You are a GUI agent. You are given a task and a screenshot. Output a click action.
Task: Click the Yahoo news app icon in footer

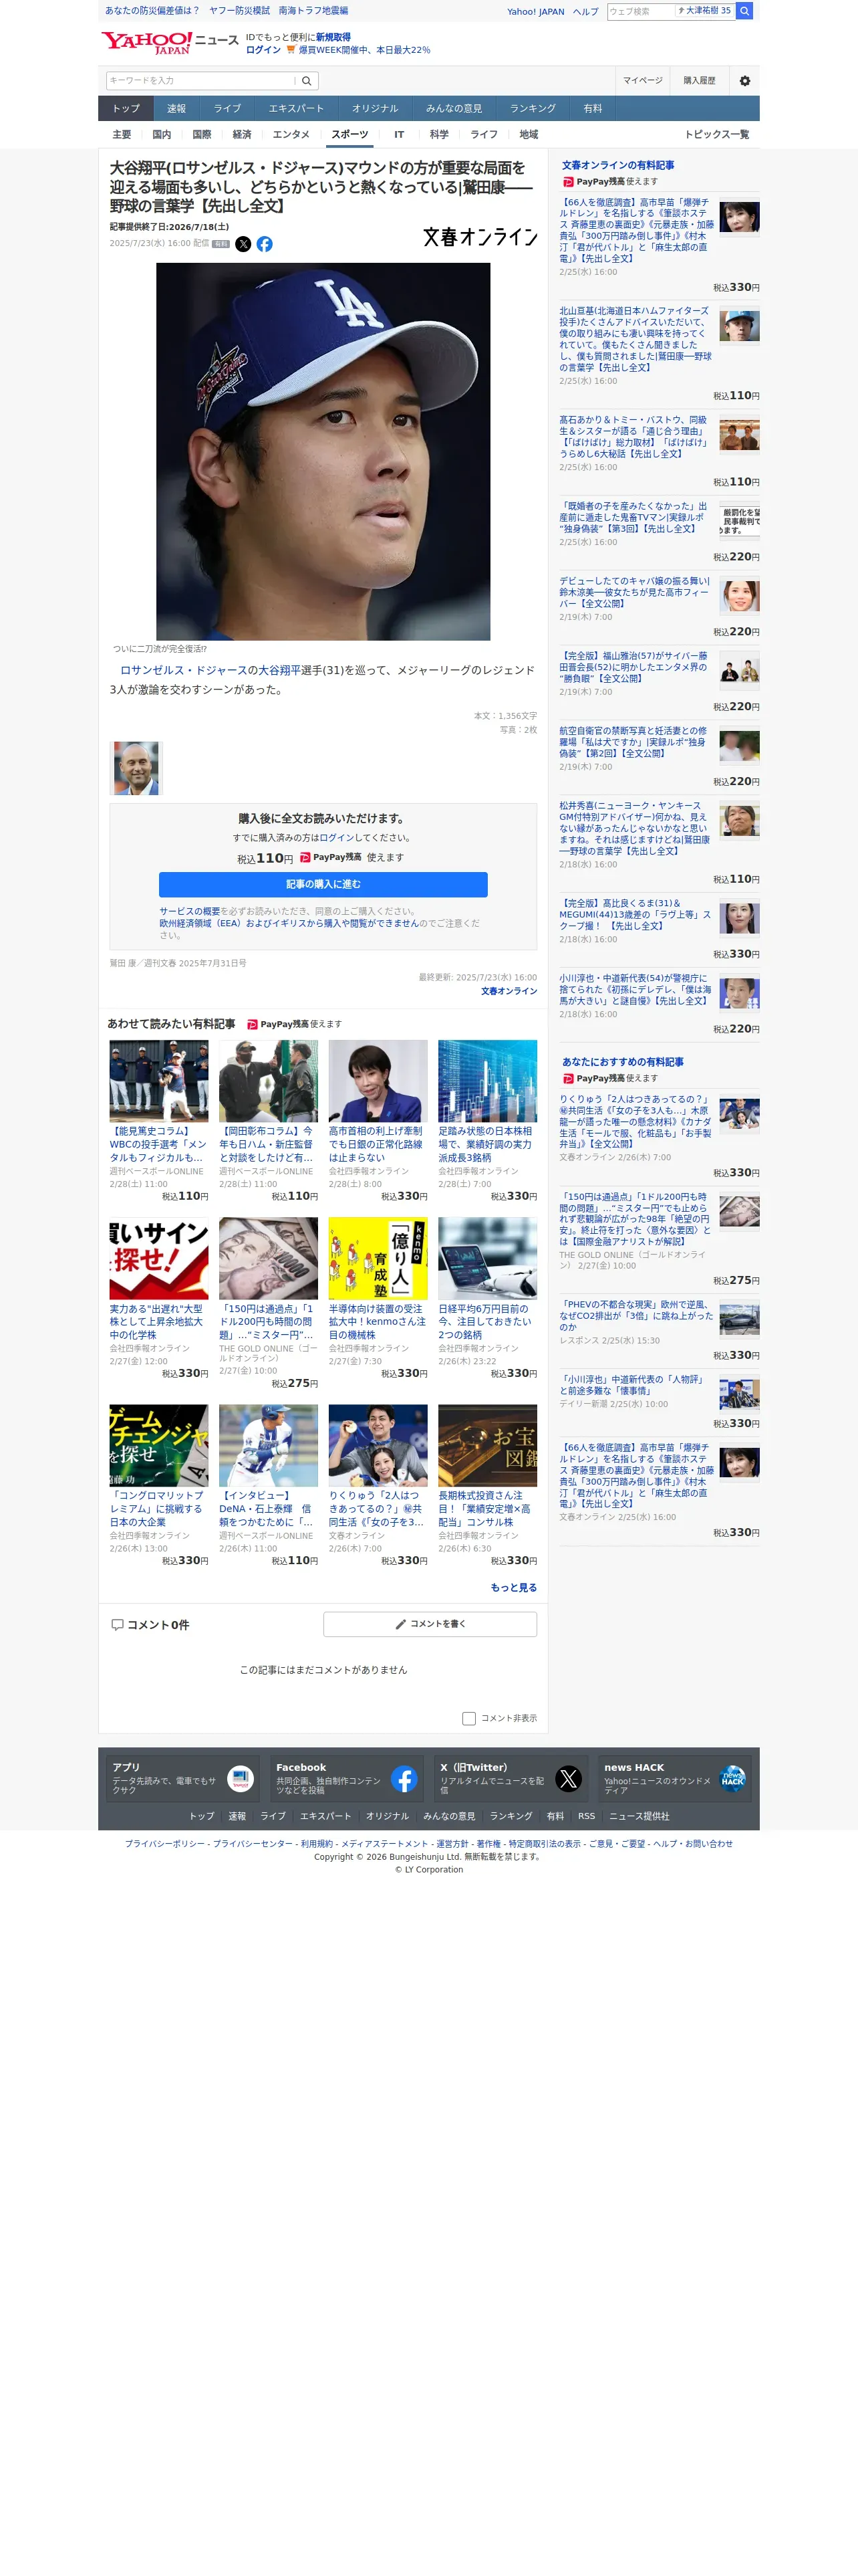240,1779
